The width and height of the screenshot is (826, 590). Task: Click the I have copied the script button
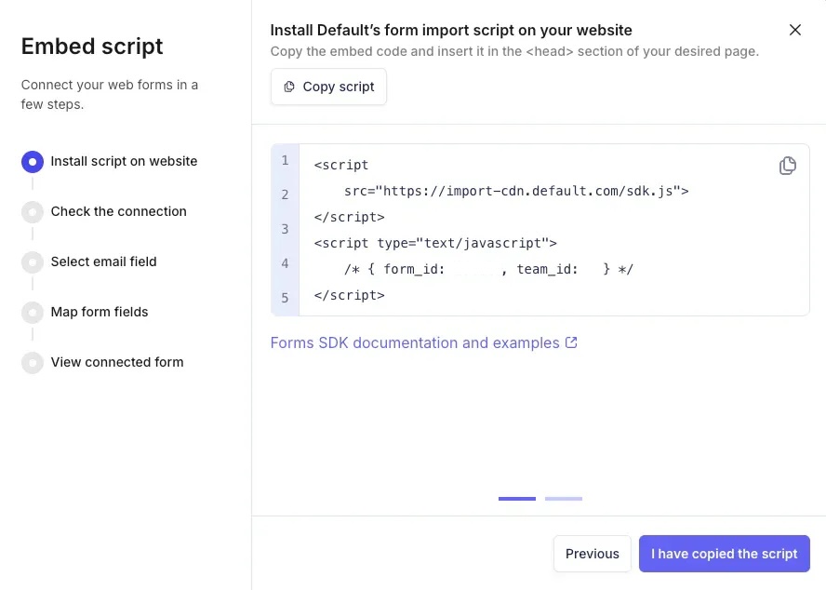coord(725,554)
